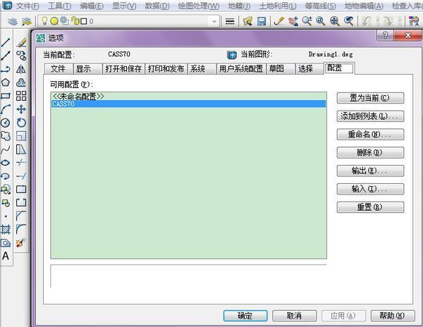Open the 绘图处理(W) menu

[199, 6]
